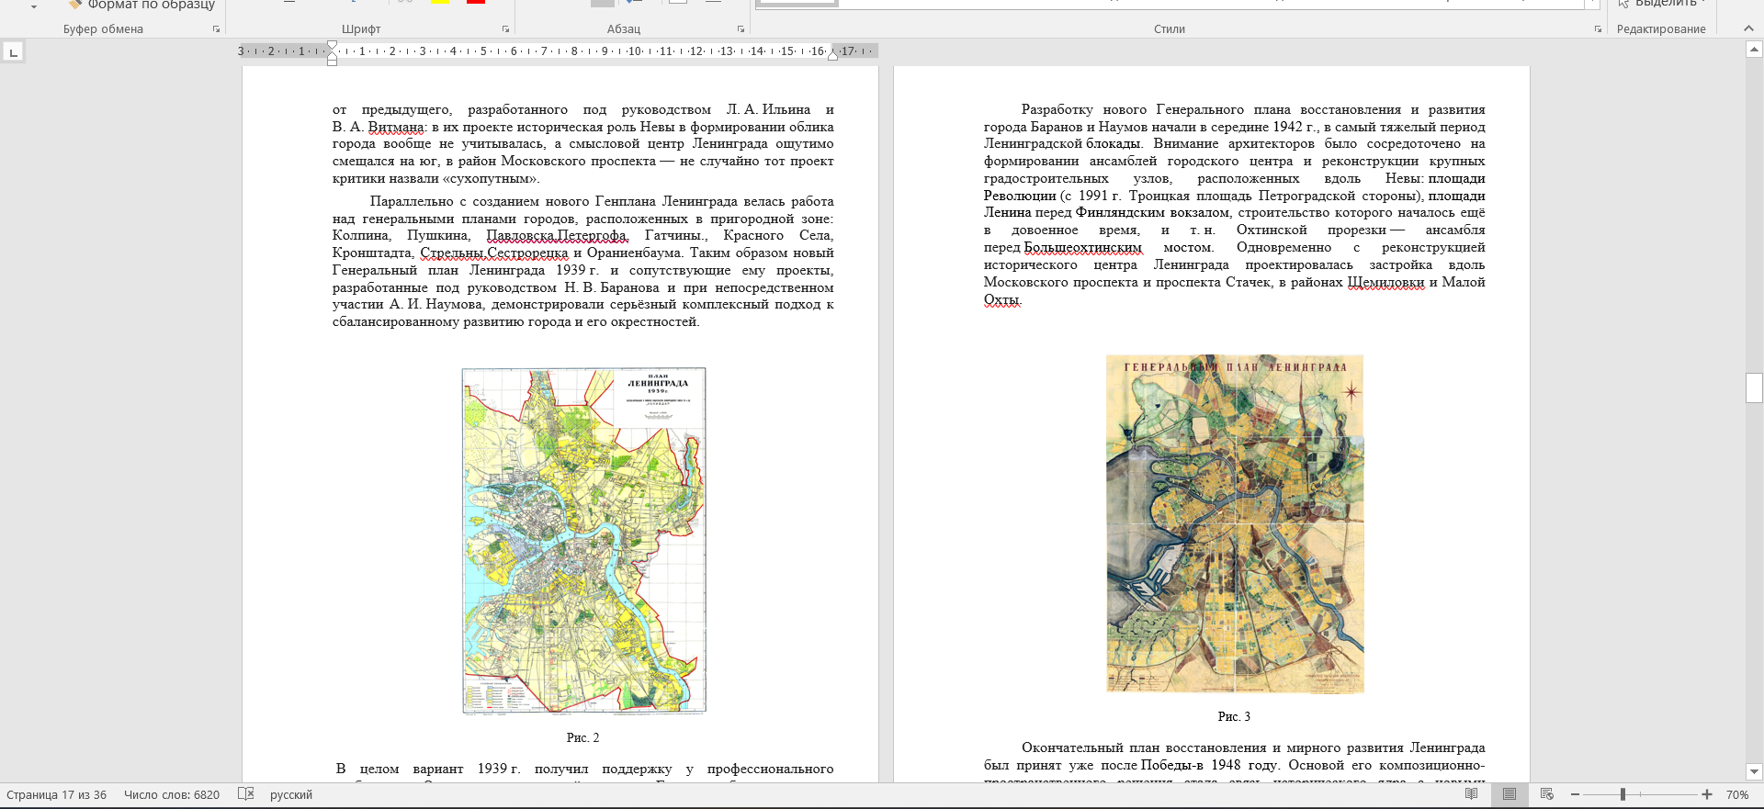Open the Select (Выделить) dropdown
The width and height of the screenshot is (1764, 809).
tap(1664, 4)
